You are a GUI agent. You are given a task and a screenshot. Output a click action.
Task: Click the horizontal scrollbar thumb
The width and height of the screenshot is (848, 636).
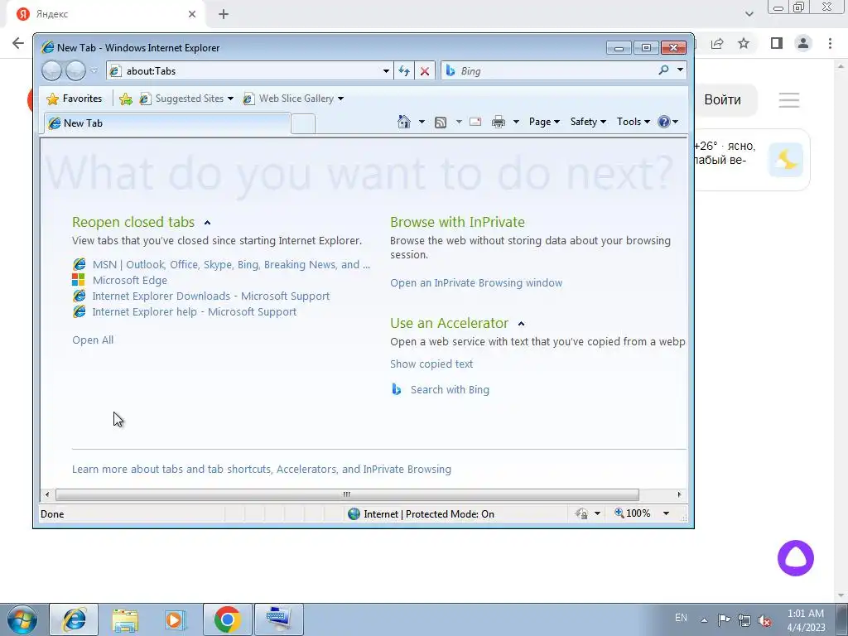click(347, 494)
